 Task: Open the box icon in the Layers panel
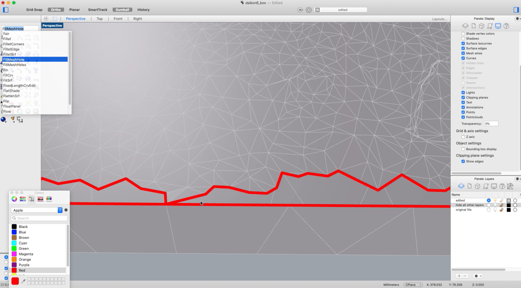point(477,186)
